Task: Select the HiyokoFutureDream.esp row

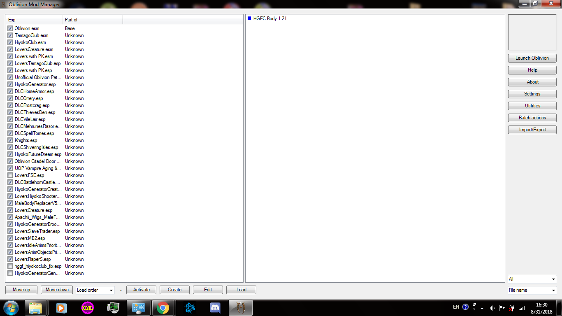Action: (x=38, y=154)
